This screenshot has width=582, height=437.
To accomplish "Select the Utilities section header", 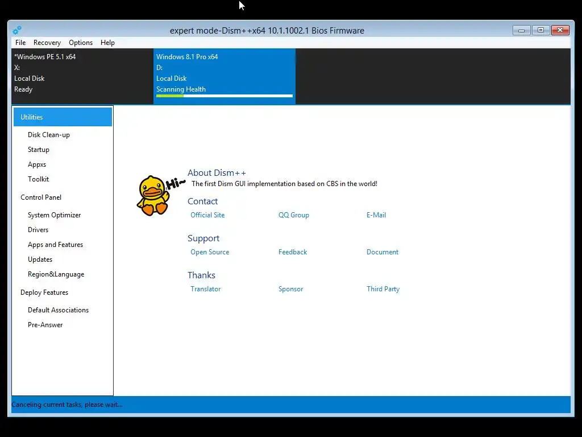I will point(63,117).
